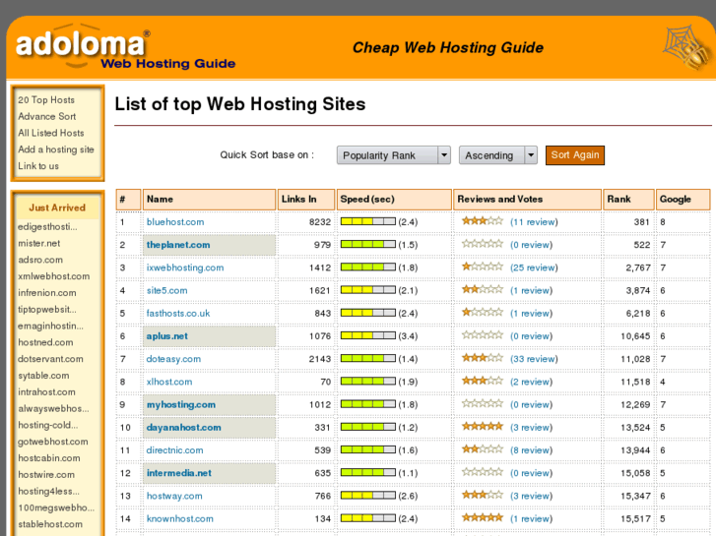Open the 11 review link for bluehost.com
The image size is (716, 536).
coord(534,222)
